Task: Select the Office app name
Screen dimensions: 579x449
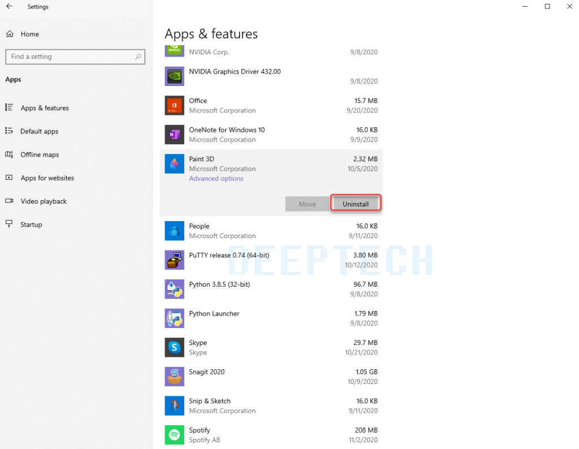Action: pos(198,101)
